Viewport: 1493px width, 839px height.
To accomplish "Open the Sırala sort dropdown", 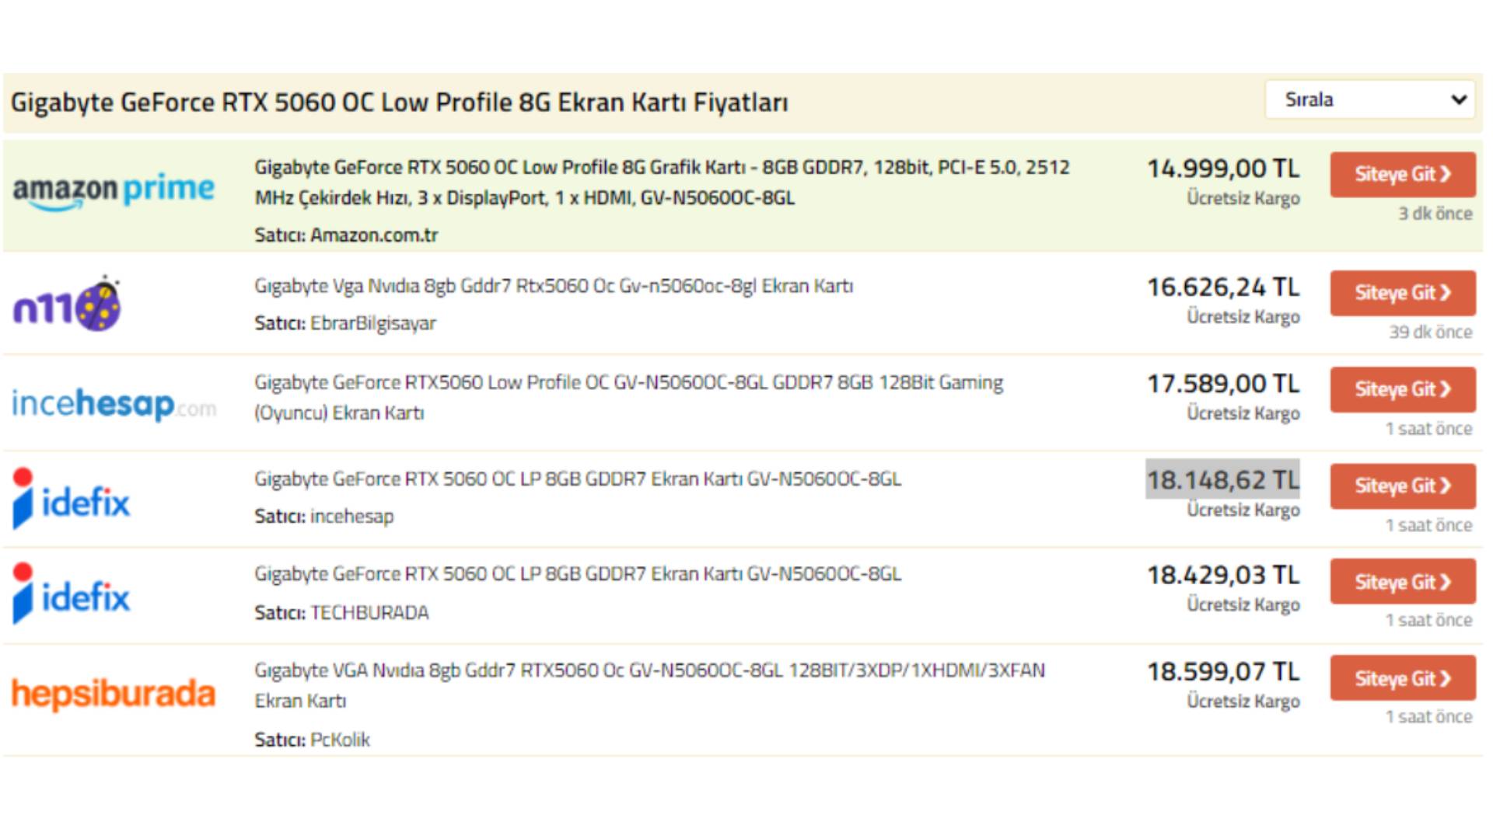I will coord(1370,99).
